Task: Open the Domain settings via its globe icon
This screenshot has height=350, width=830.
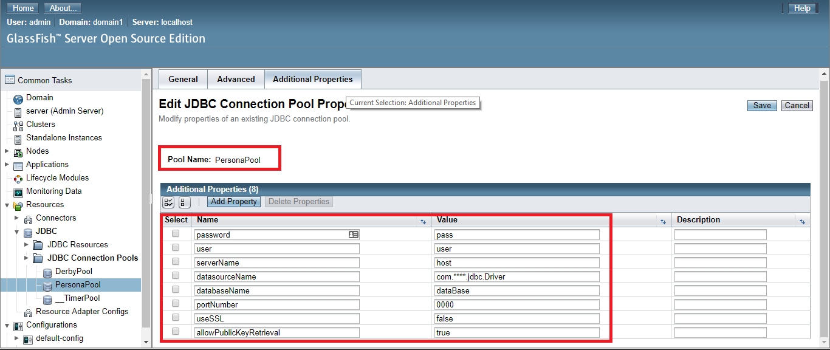Action: (18, 97)
